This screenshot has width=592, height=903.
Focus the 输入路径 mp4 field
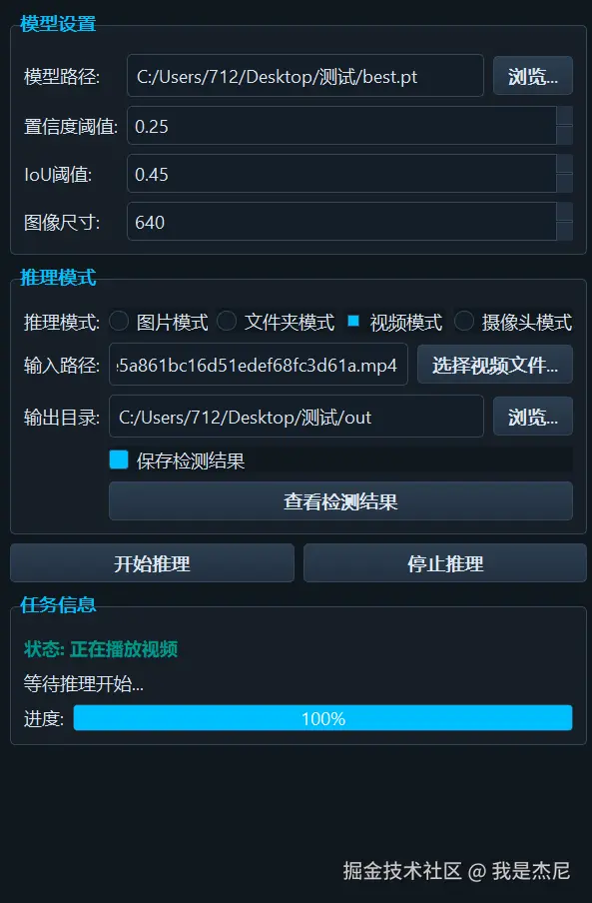pos(259,364)
